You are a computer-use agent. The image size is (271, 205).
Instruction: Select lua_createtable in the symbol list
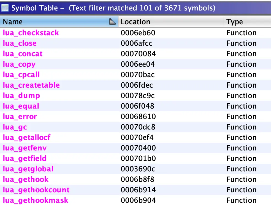tap(31, 85)
